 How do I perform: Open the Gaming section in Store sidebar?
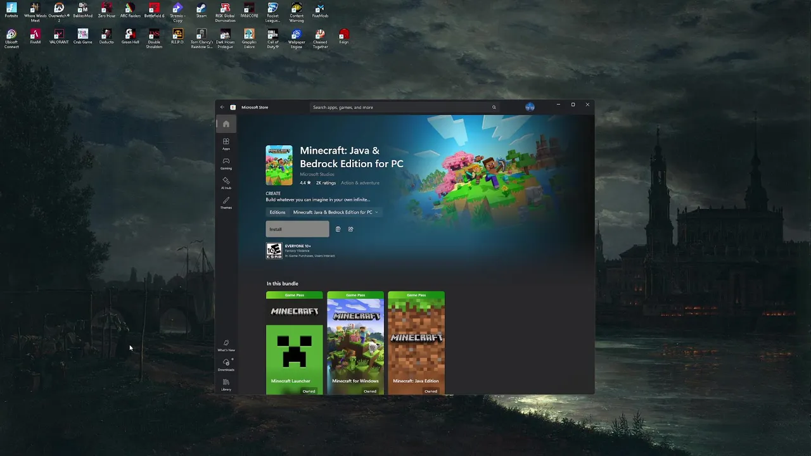[x=226, y=163]
